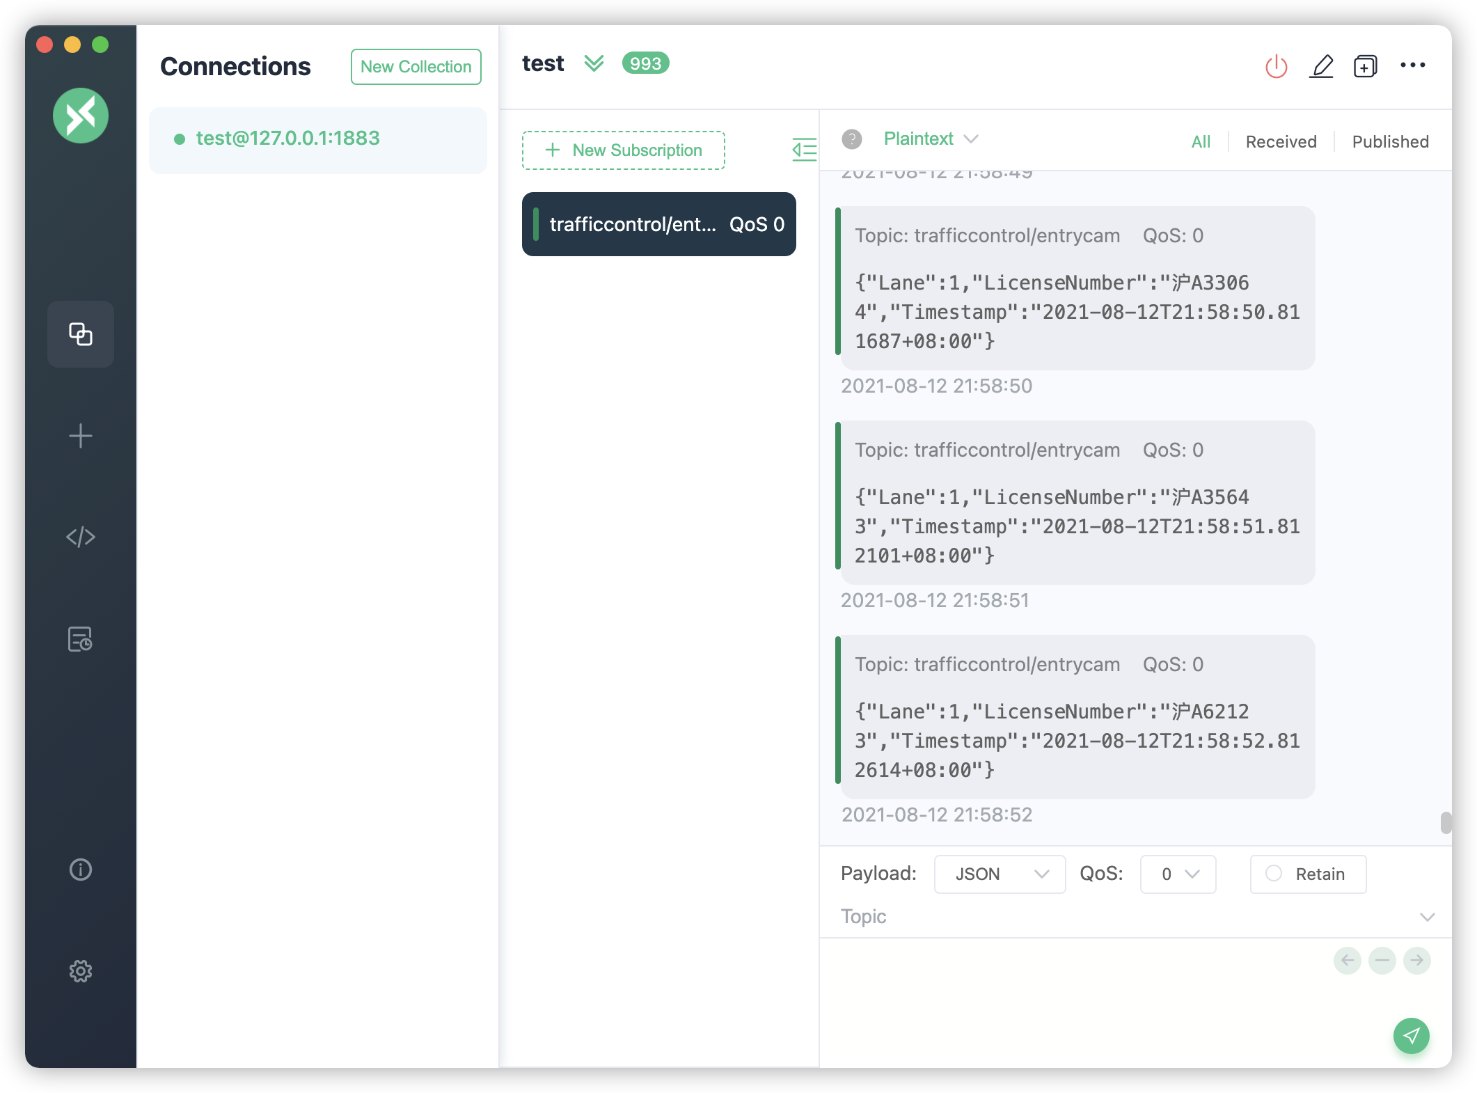Edit the test connection via pencil icon
1477x1093 pixels.
1322,65
